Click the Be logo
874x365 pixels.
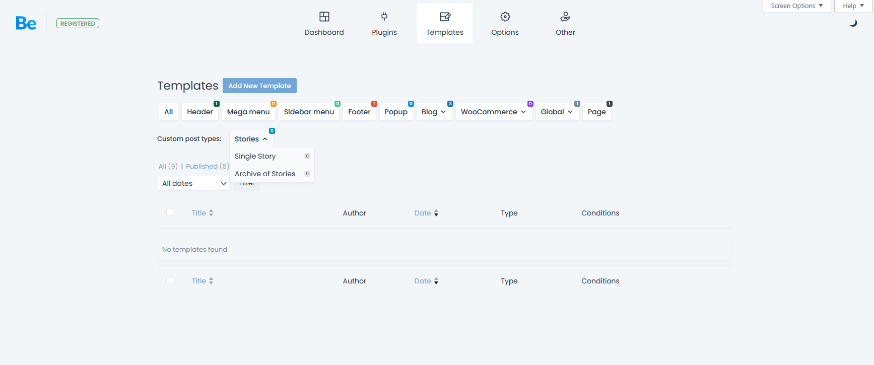point(26,23)
